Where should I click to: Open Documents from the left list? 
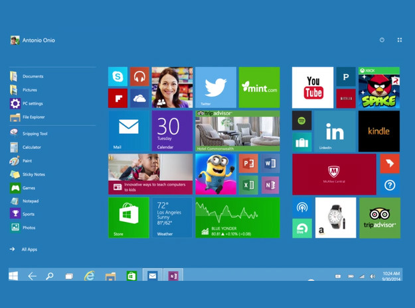click(27, 76)
